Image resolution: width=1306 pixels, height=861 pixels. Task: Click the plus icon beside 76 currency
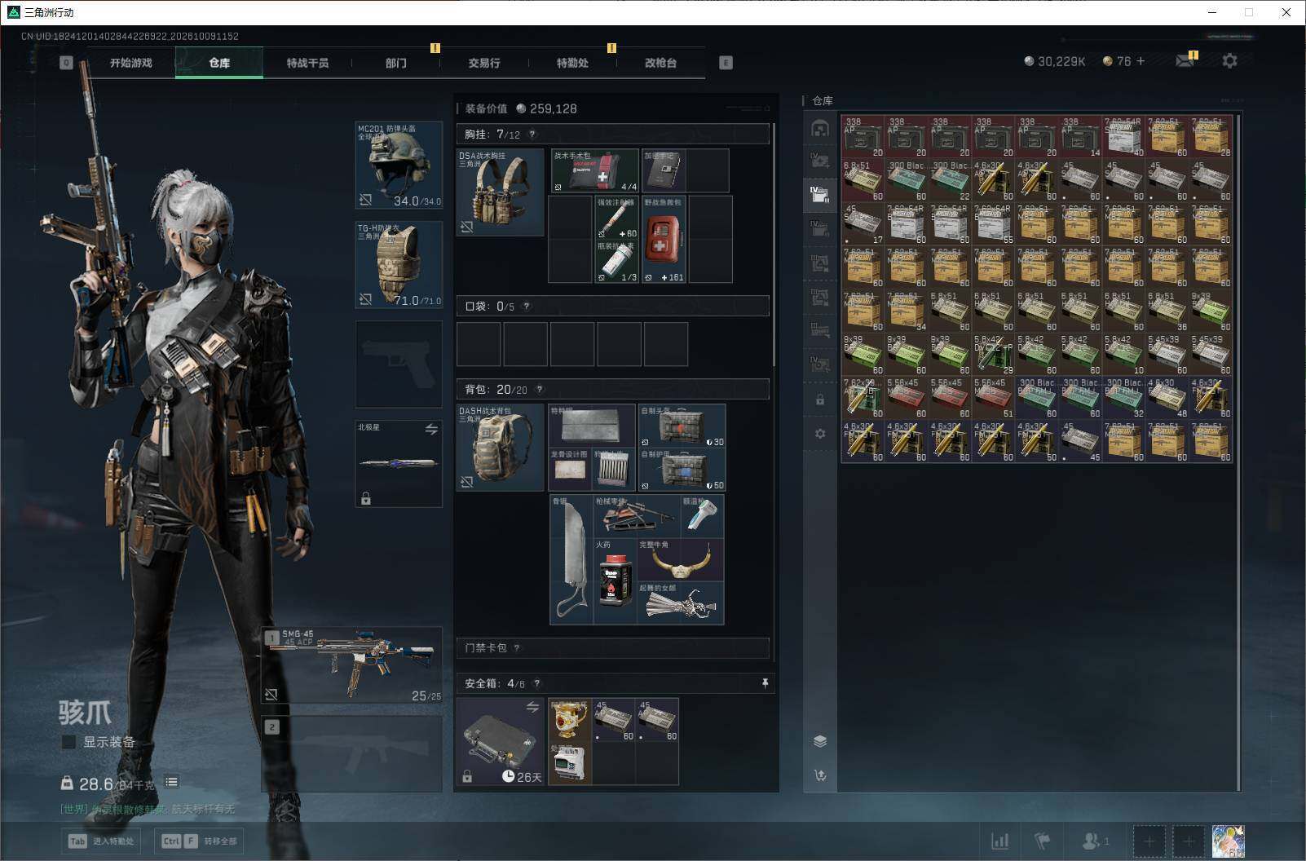(x=1141, y=61)
